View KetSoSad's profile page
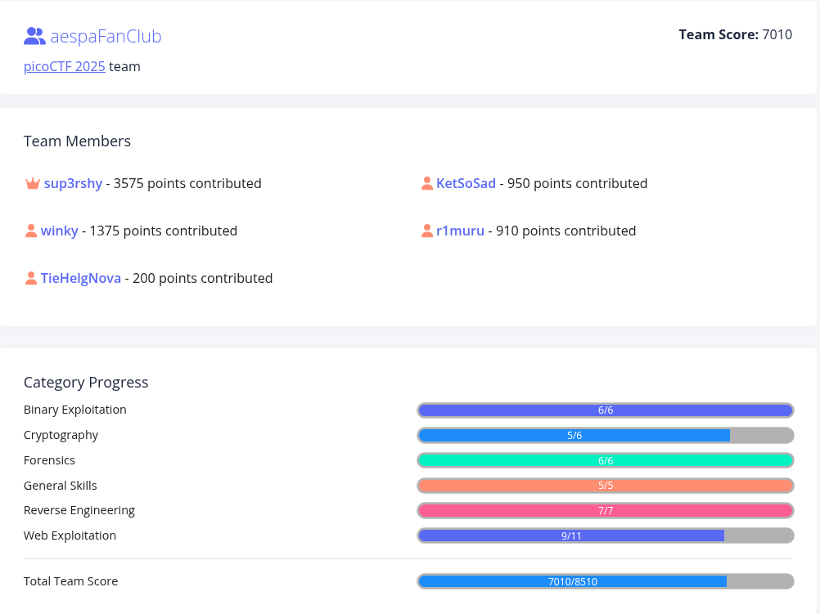 [x=466, y=184]
